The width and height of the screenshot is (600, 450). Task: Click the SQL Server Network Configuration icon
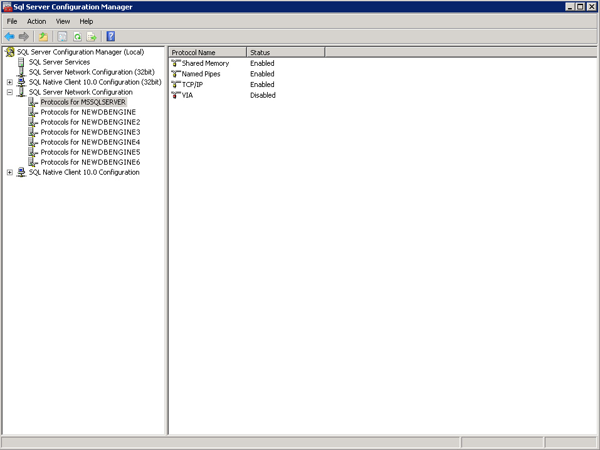pyautogui.click(x=21, y=92)
